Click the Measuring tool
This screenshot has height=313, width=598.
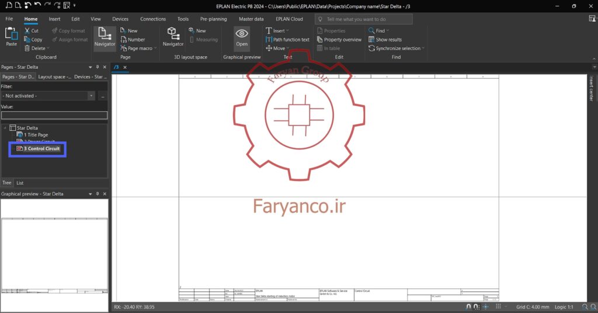coord(204,39)
